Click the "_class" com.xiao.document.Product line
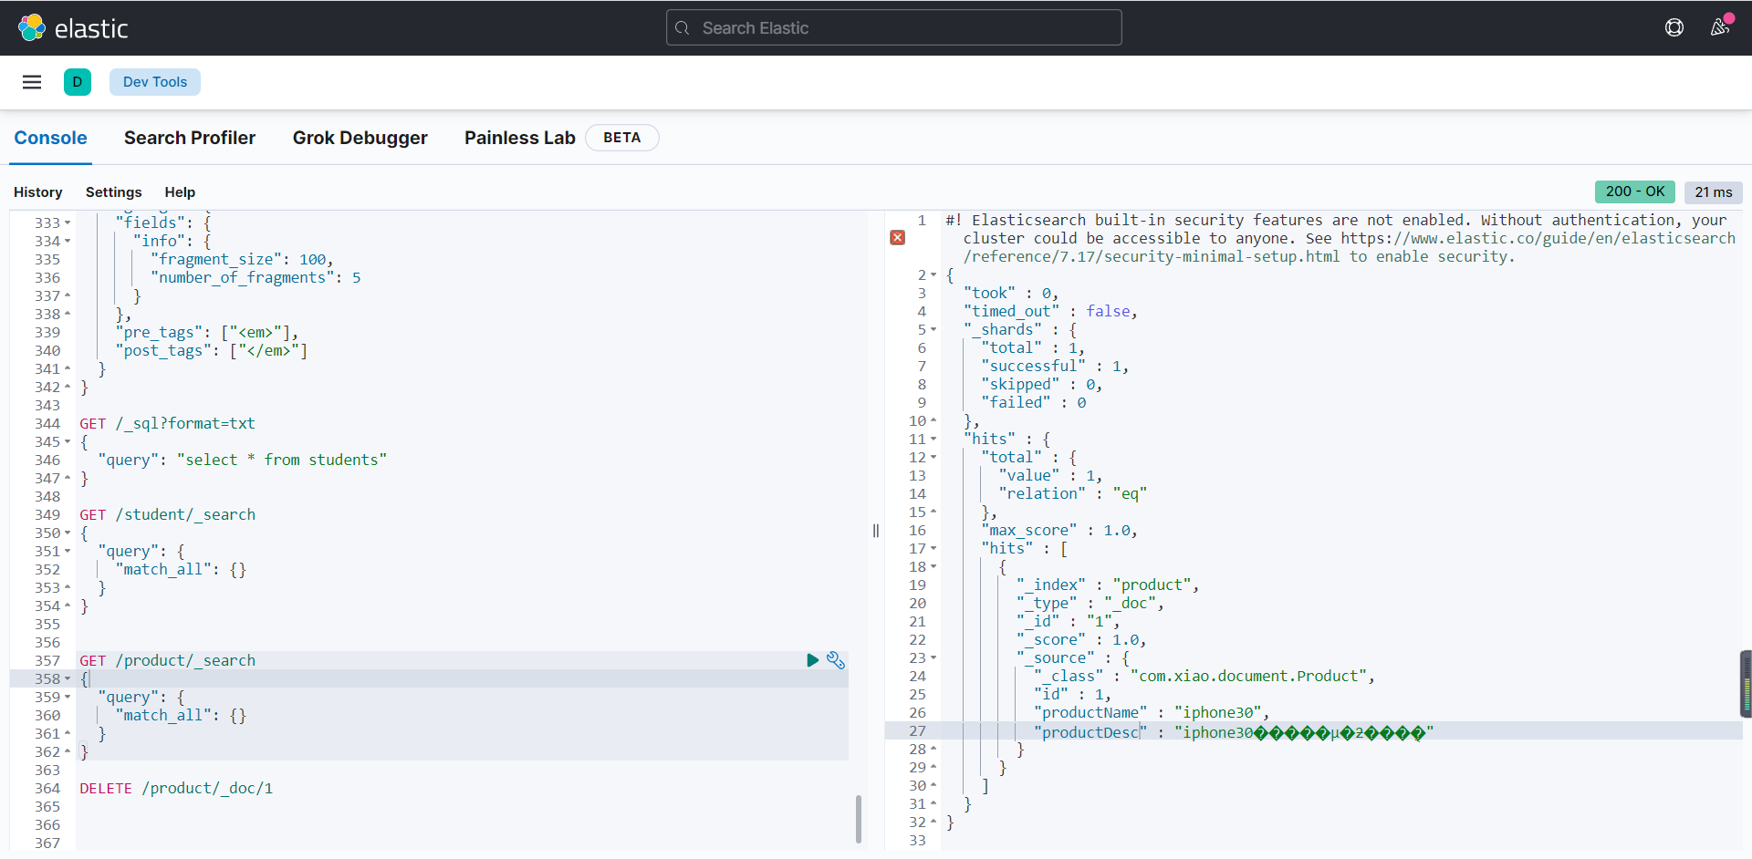 pos(1204,676)
